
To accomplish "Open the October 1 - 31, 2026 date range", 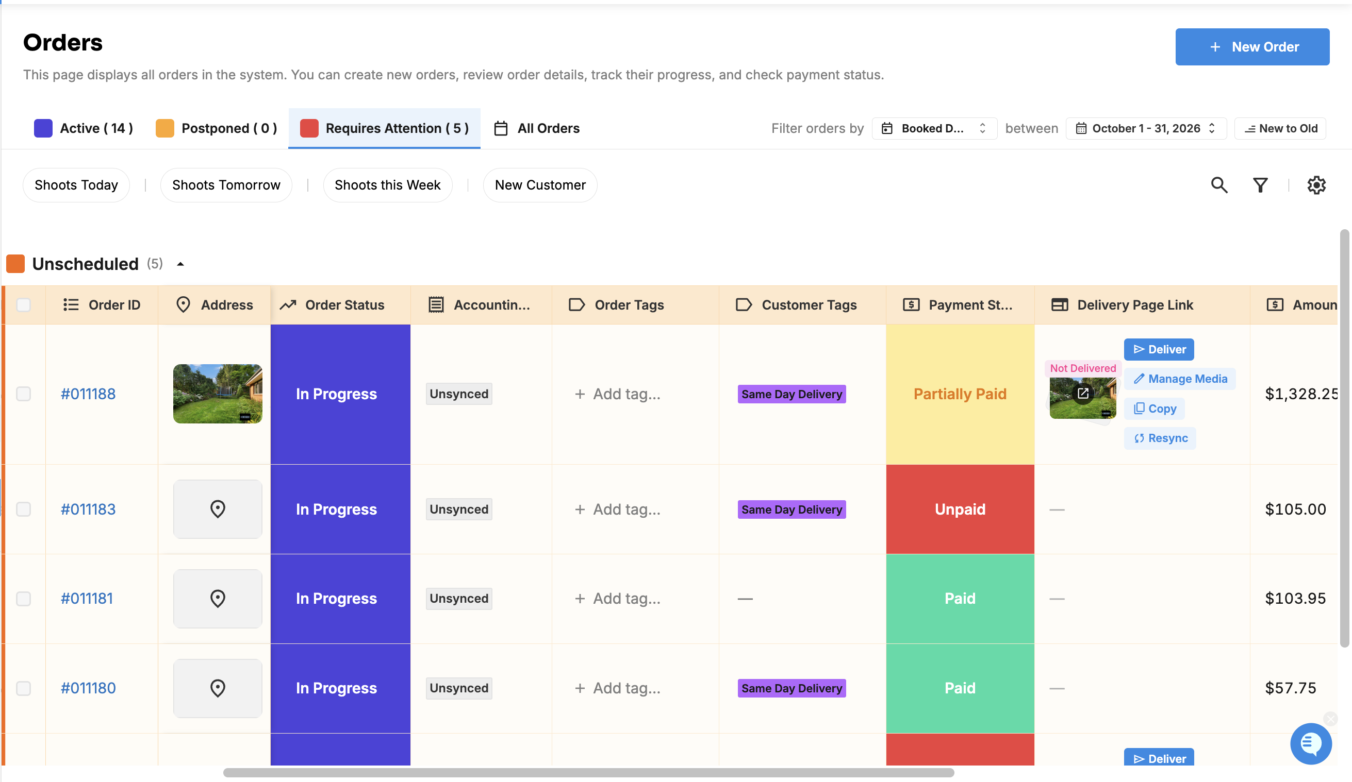I will tap(1145, 128).
